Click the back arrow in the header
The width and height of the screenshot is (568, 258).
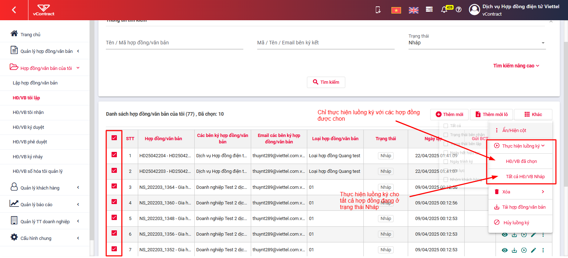(14, 10)
